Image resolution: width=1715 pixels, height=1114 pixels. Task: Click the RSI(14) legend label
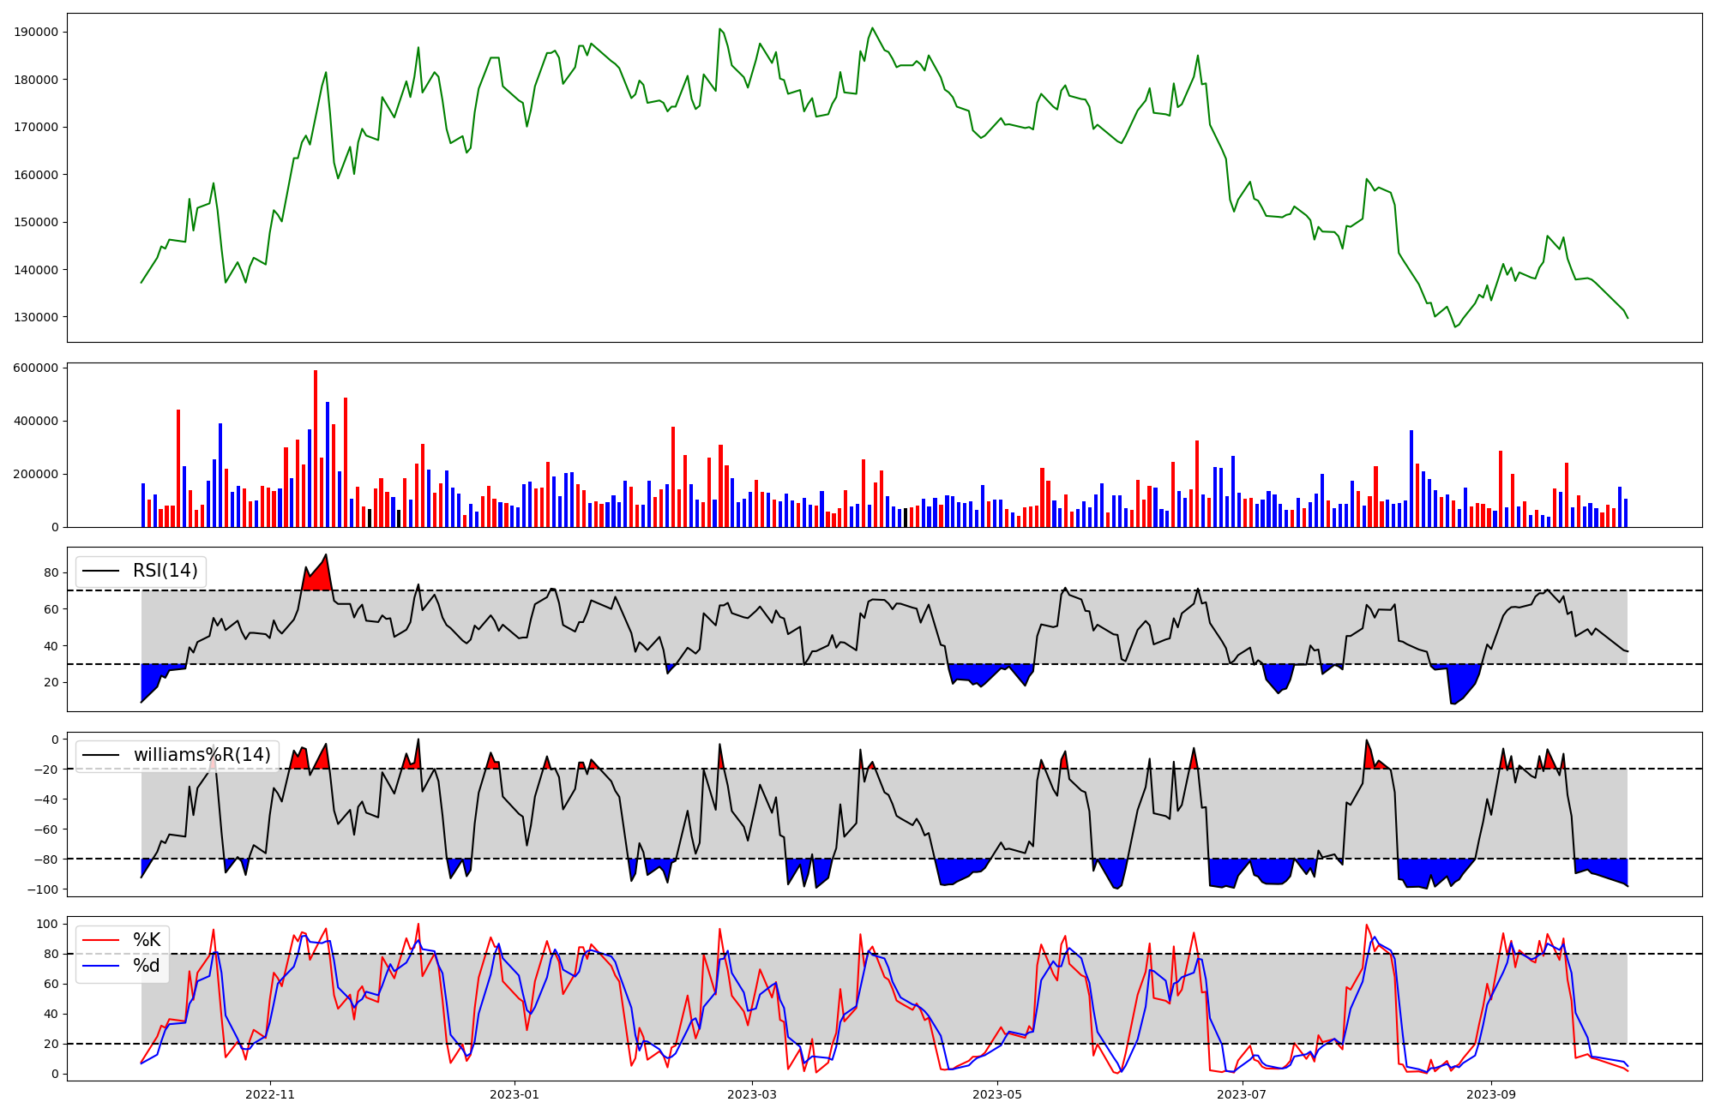[x=165, y=571]
